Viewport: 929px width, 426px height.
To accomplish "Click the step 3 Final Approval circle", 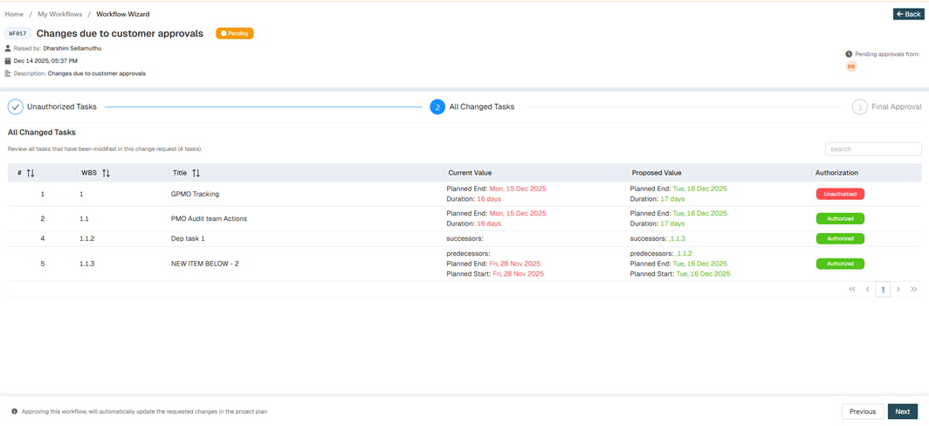I will [859, 106].
